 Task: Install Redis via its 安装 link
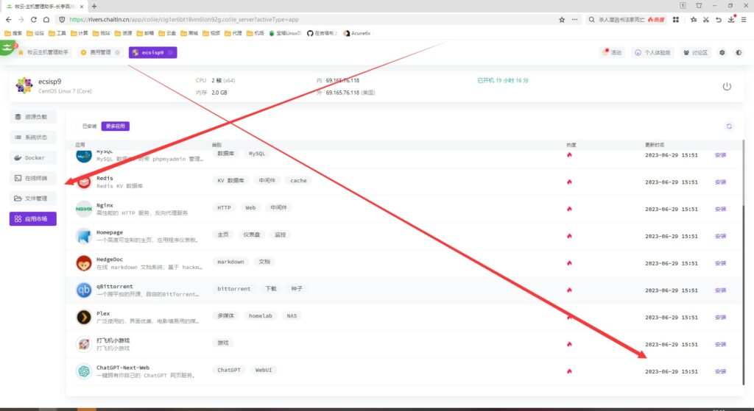[720, 182]
